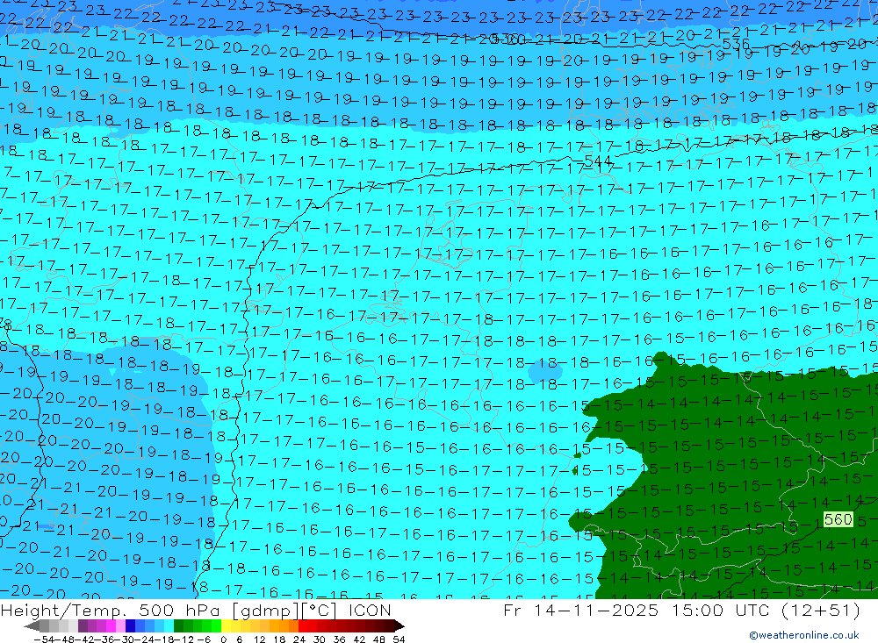Pick the yellow swatch above legend value 0

(x=226, y=626)
